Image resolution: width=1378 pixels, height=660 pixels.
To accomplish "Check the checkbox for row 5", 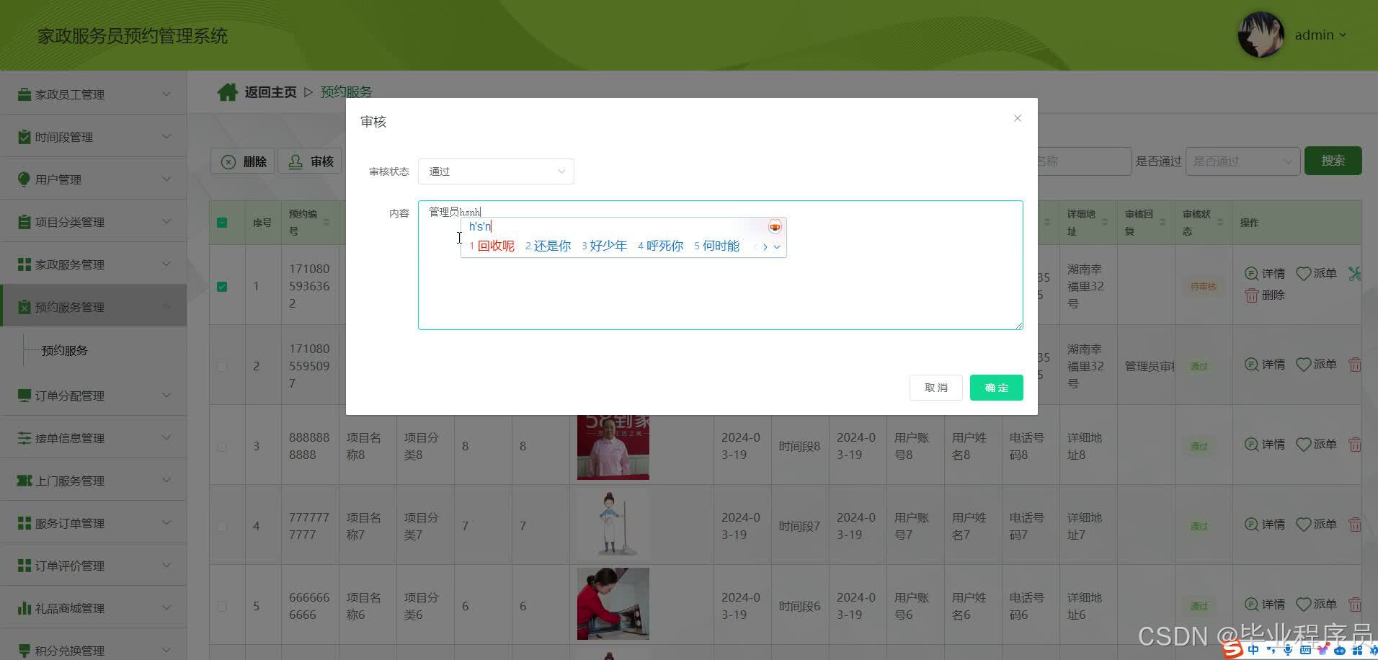I will [222, 607].
